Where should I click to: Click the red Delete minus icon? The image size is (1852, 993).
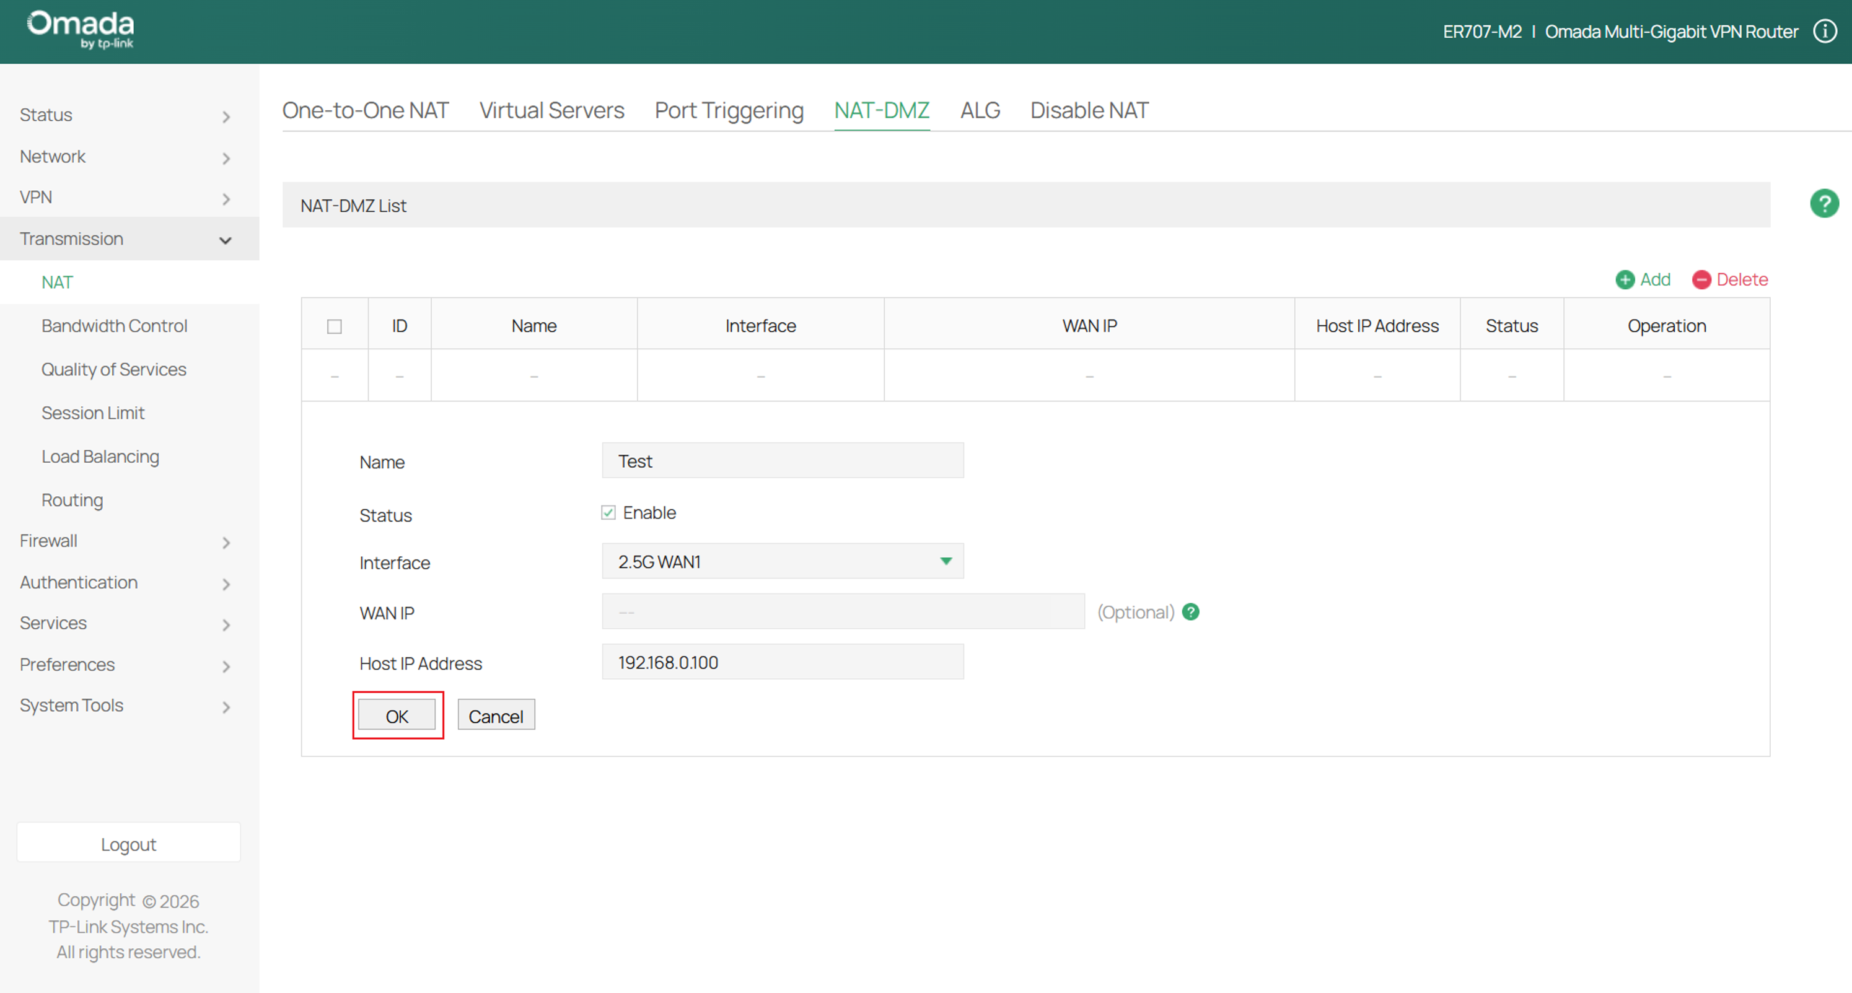[1701, 279]
